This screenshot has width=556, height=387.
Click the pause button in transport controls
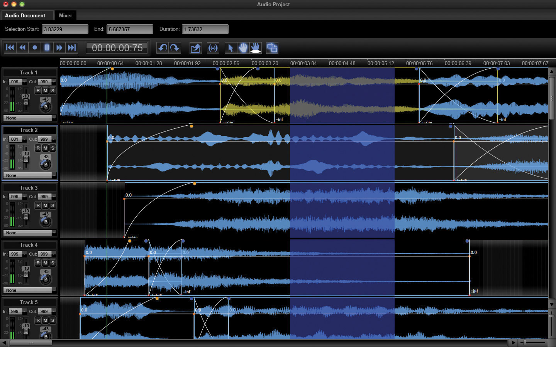[47, 47]
